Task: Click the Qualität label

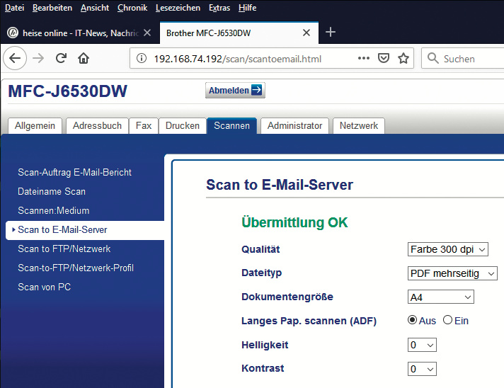Action: (x=260, y=249)
